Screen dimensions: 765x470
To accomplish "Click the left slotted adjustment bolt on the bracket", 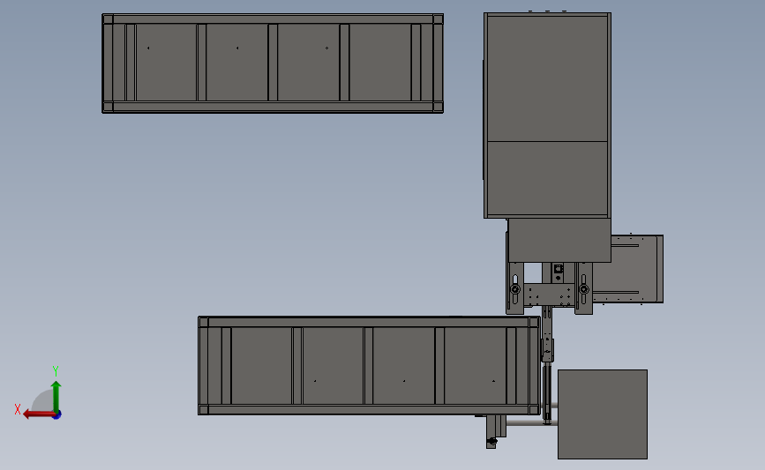I will (x=515, y=289).
